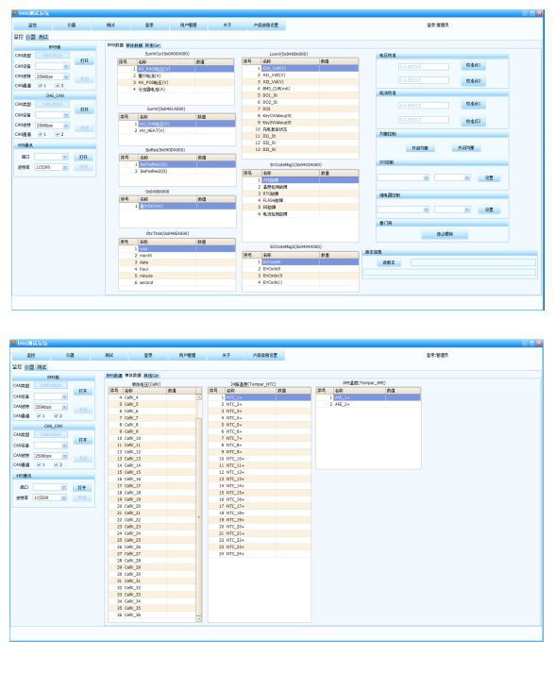Click Cellv table scrollbar up arrow

[198, 397]
